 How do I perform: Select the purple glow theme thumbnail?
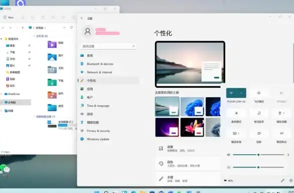point(167,127)
